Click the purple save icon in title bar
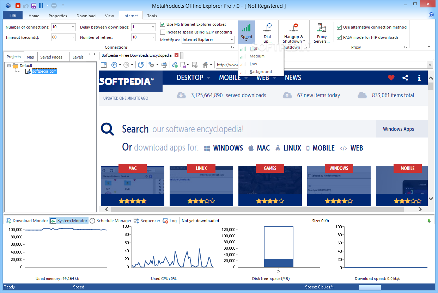The width and height of the screenshot is (438, 293). pos(34,6)
